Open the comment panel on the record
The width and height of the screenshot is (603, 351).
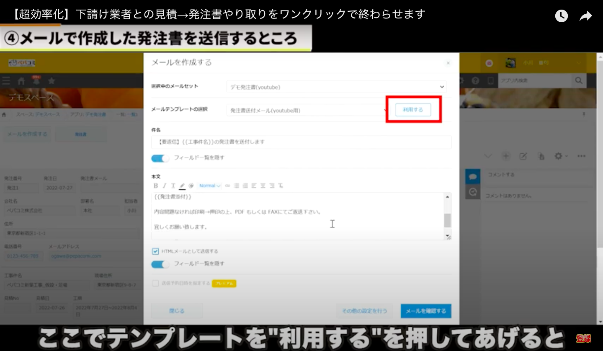coord(473,176)
